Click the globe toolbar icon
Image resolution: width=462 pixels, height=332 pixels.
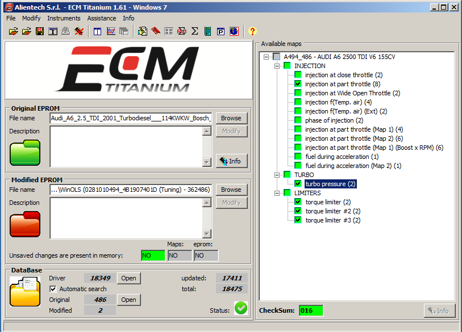pos(234,31)
